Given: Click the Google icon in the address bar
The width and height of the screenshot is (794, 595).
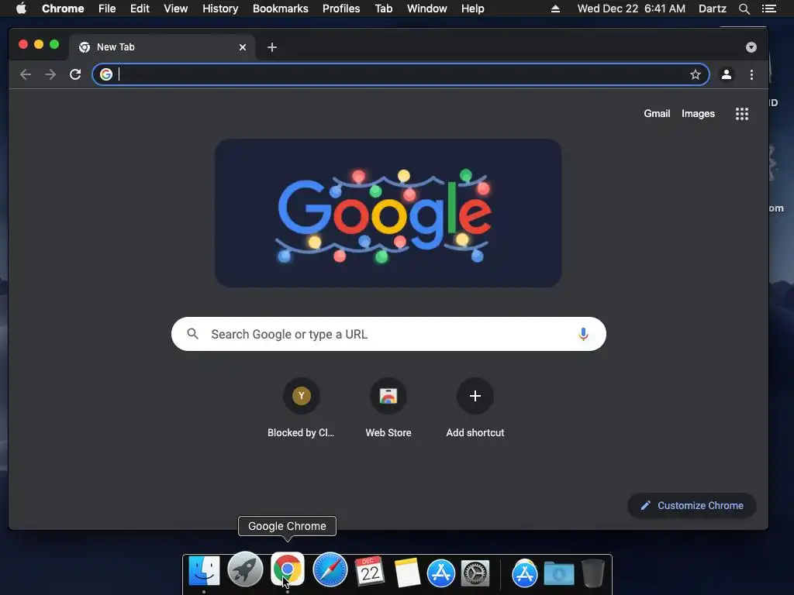Looking at the screenshot, I should coord(106,75).
